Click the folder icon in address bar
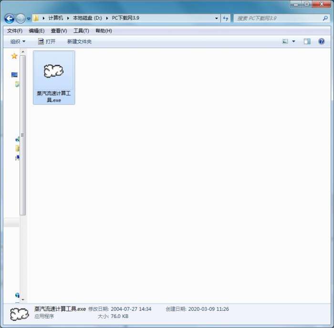 coord(36,18)
